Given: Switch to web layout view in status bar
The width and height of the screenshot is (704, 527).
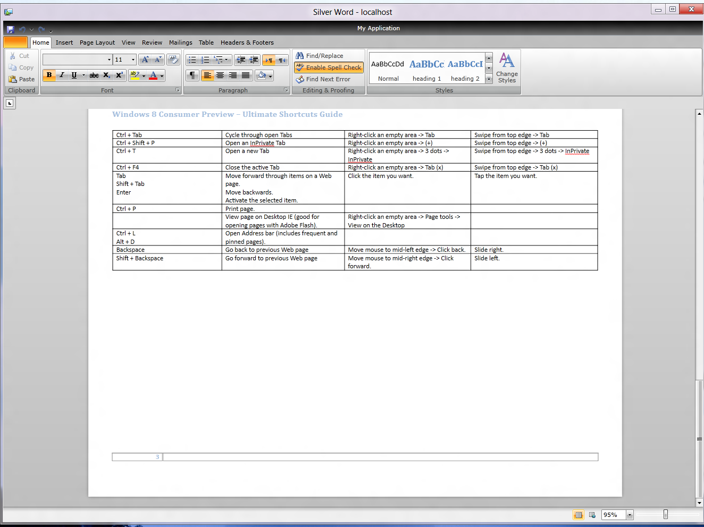Looking at the screenshot, I should coord(592,515).
